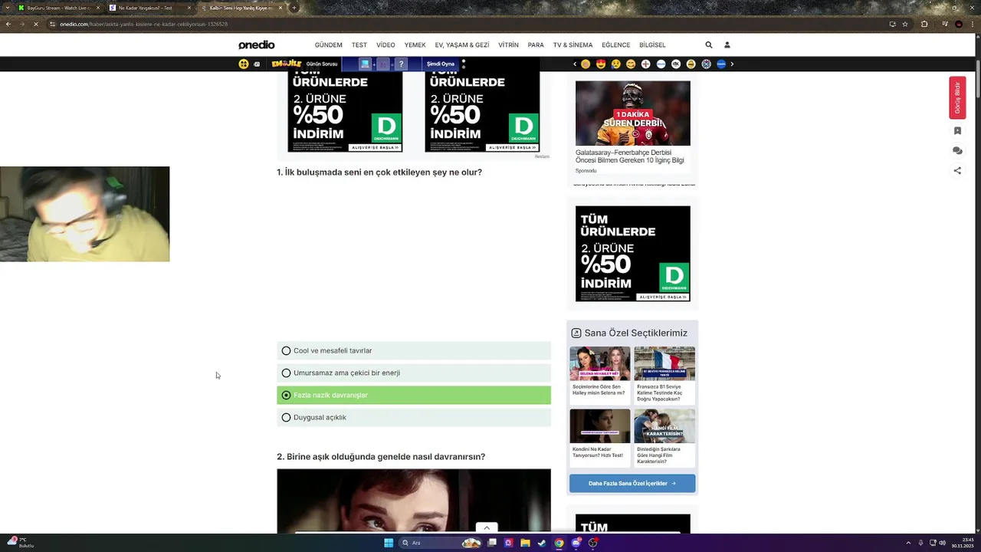Open the TV & SİNEMA menu
Image resolution: width=981 pixels, height=552 pixels.
pos(573,45)
